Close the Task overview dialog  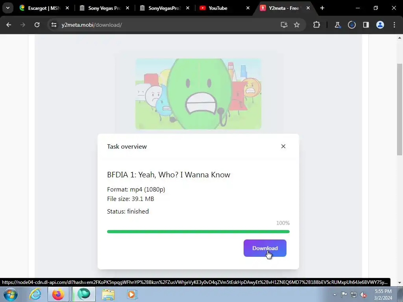point(283,146)
